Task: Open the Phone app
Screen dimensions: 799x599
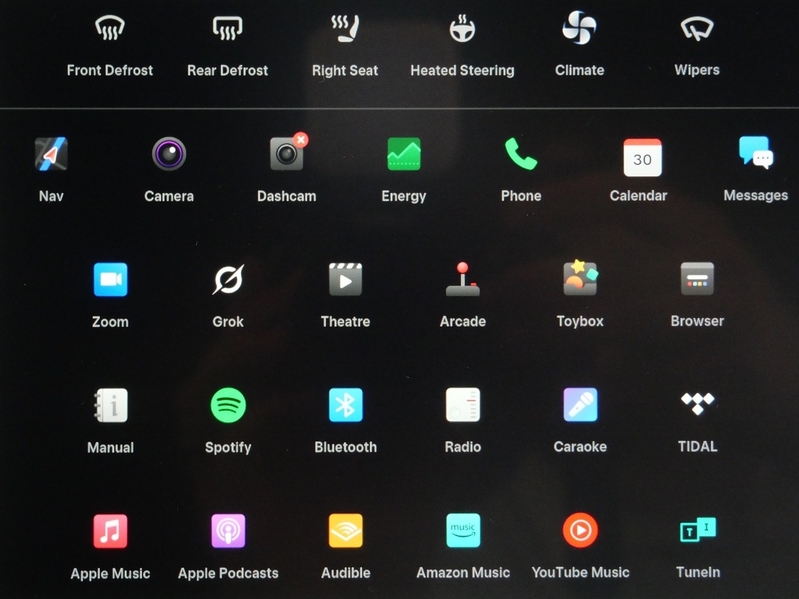Action: tap(521, 154)
